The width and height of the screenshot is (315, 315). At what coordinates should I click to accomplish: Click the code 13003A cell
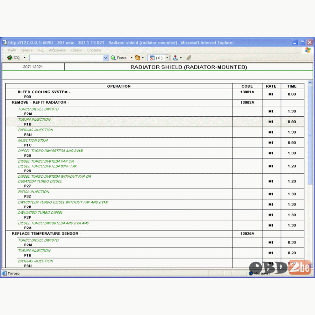click(x=247, y=103)
